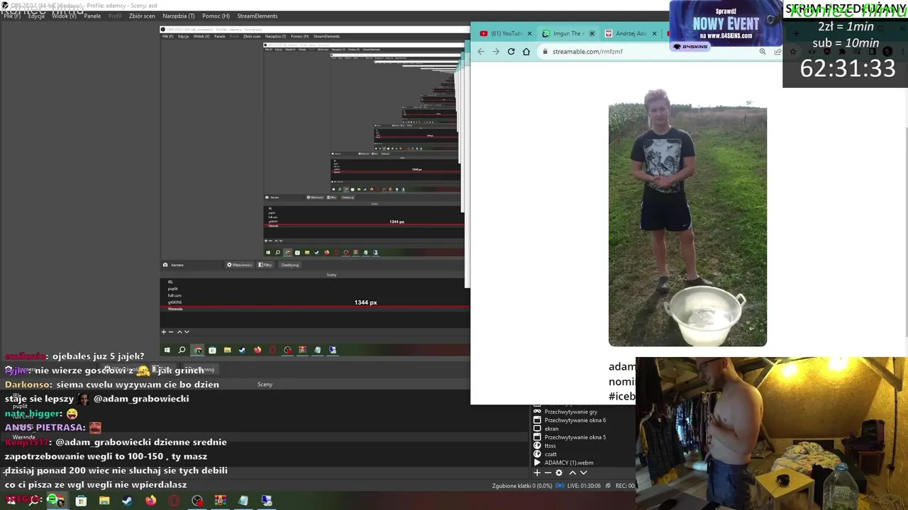Screen dimensions: 908x510
Task: Click Dezaktywuj button in nested OBS preview
Action: click(x=290, y=265)
